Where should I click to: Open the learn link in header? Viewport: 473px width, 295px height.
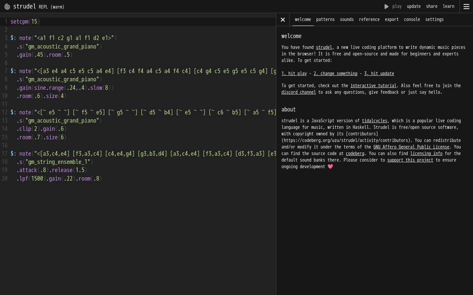448,7
